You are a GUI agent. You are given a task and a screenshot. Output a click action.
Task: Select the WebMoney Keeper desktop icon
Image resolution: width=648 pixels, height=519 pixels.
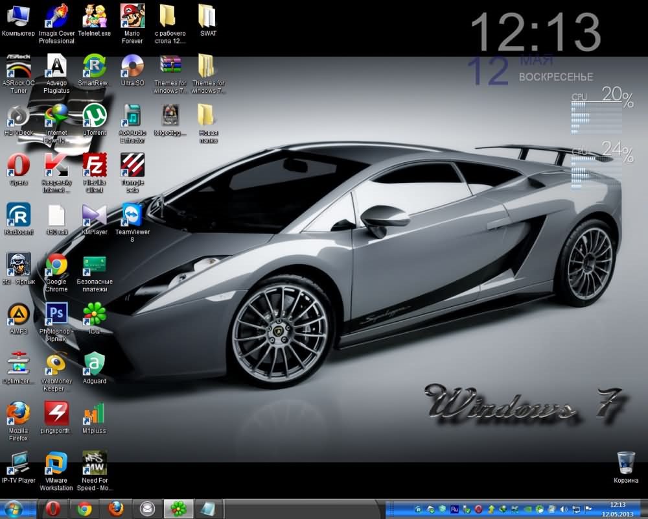coord(56,364)
